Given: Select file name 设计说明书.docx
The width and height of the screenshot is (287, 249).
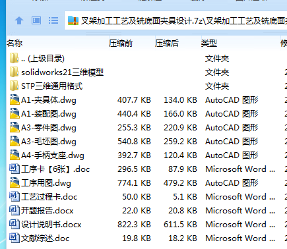Looking at the screenshot, I should [x=51, y=225].
